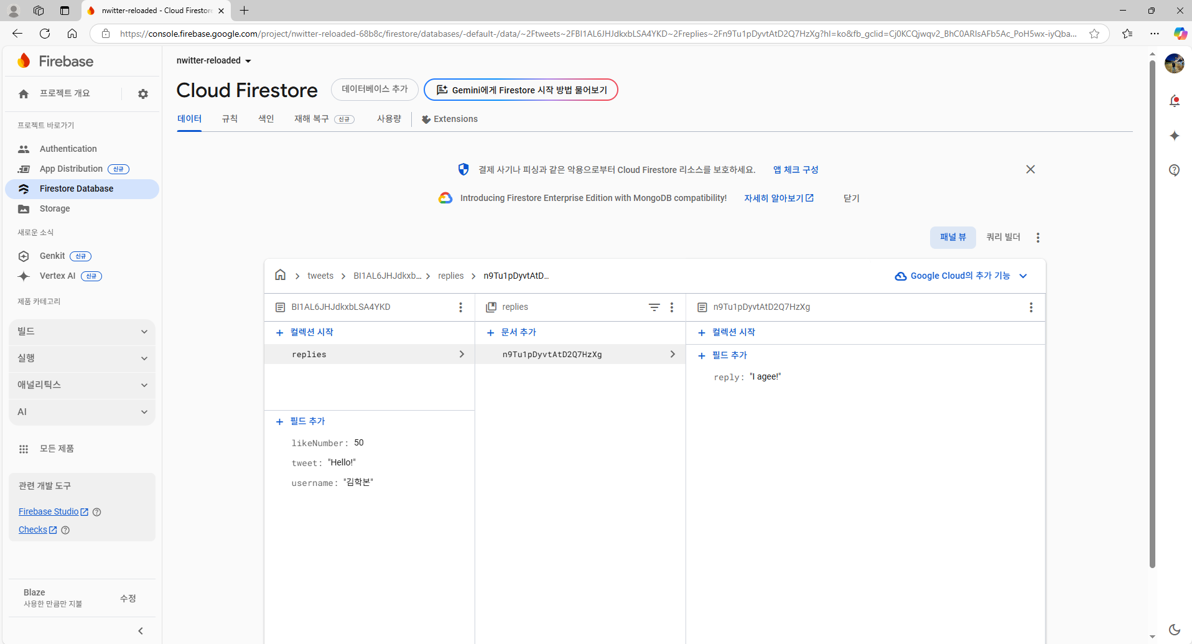Add document with 문서 추가
The width and height of the screenshot is (1192, 644).
(511, 332)
